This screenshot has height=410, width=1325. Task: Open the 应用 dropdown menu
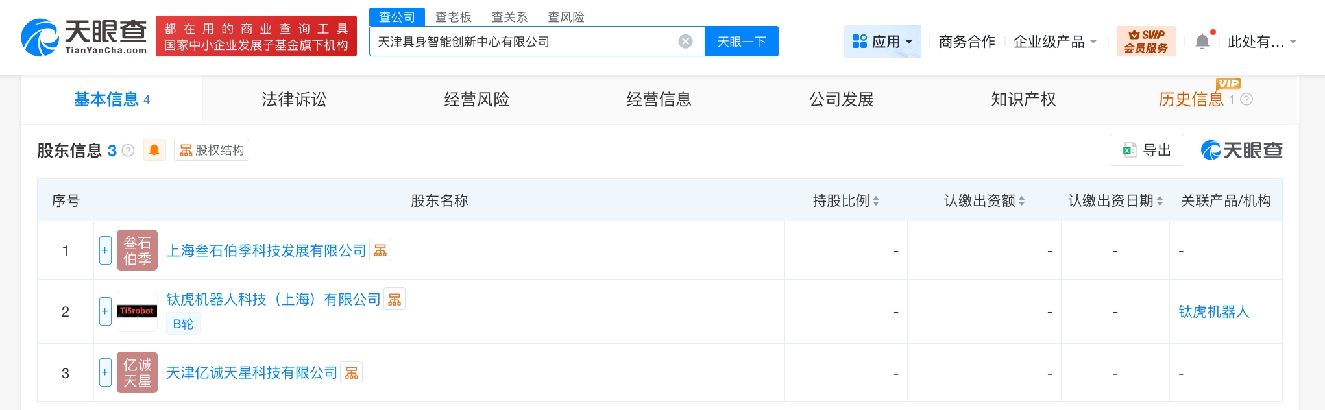pos(882,42)
